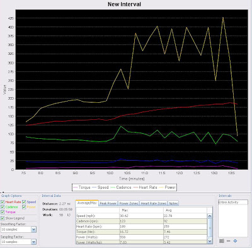
Task: Click the minus icon to remove an interval
Action: pyautogui.click(x=229, y=241)
